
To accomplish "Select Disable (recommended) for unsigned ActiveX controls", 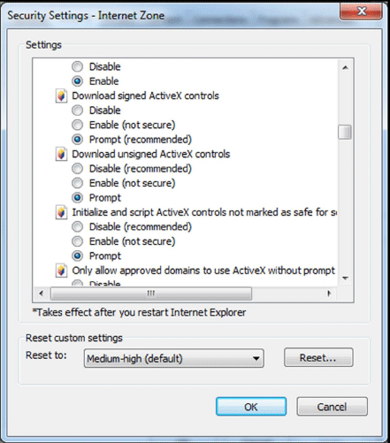I will click(x=78, y=169).
